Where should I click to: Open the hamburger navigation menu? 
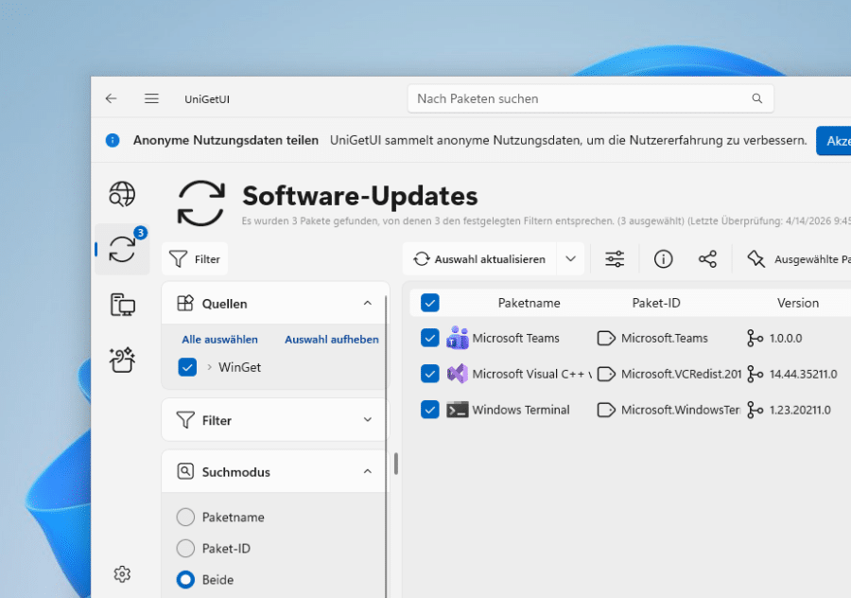click(151, 98)
